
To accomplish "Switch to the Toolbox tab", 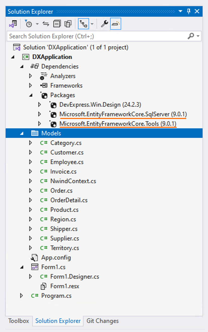I will (19, 321).
